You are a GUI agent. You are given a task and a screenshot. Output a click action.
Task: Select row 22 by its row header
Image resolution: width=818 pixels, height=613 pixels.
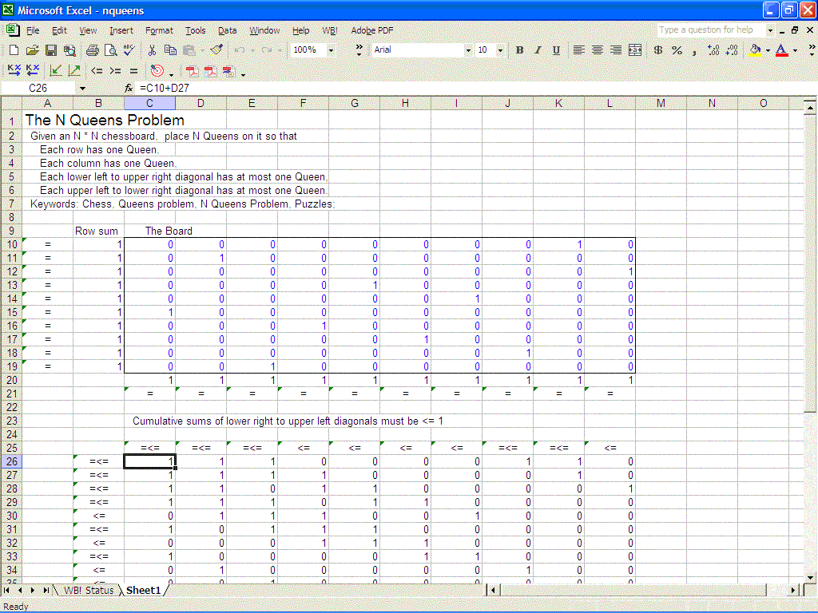11,407
